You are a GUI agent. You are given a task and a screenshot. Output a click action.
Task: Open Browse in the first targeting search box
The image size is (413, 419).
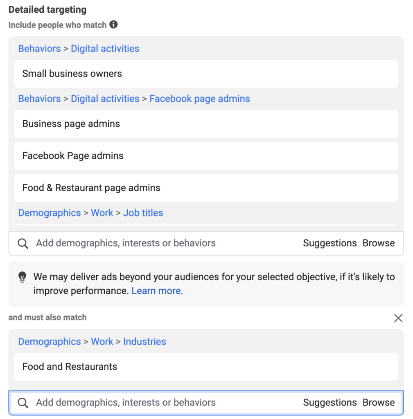click(x=379, y=243)
